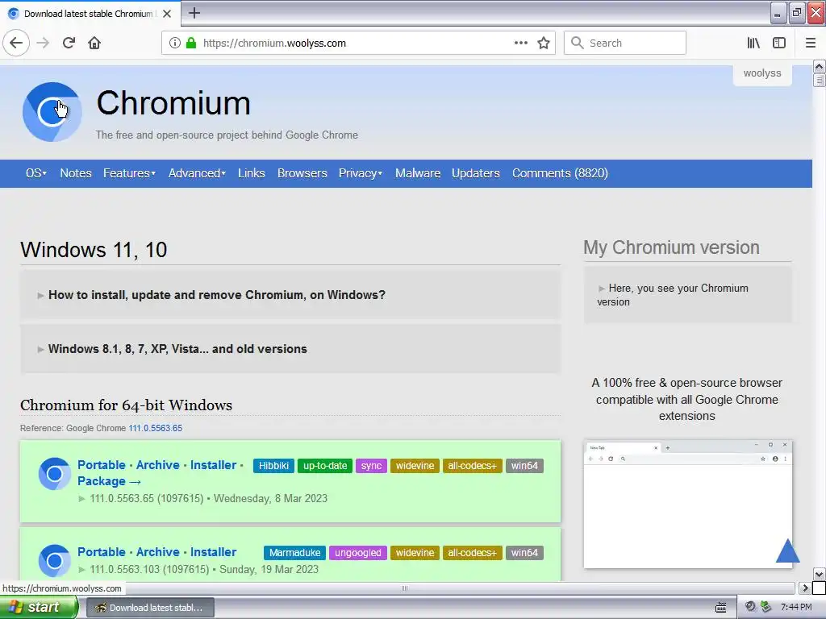This screenshot has width=826, height=619.
Task: Click the Forward navigation arrow
Action: 43,43
